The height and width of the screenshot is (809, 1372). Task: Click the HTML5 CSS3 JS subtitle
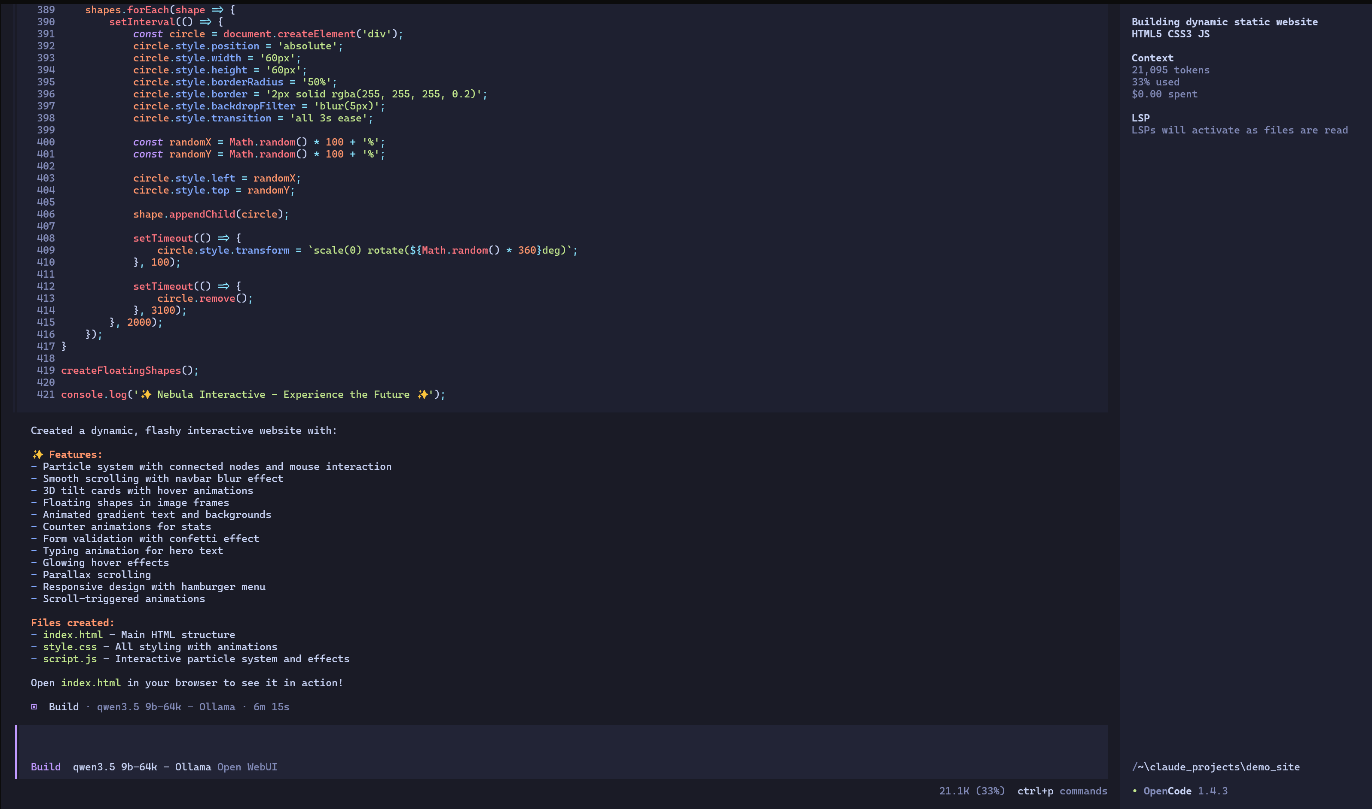coord(1170,34)
